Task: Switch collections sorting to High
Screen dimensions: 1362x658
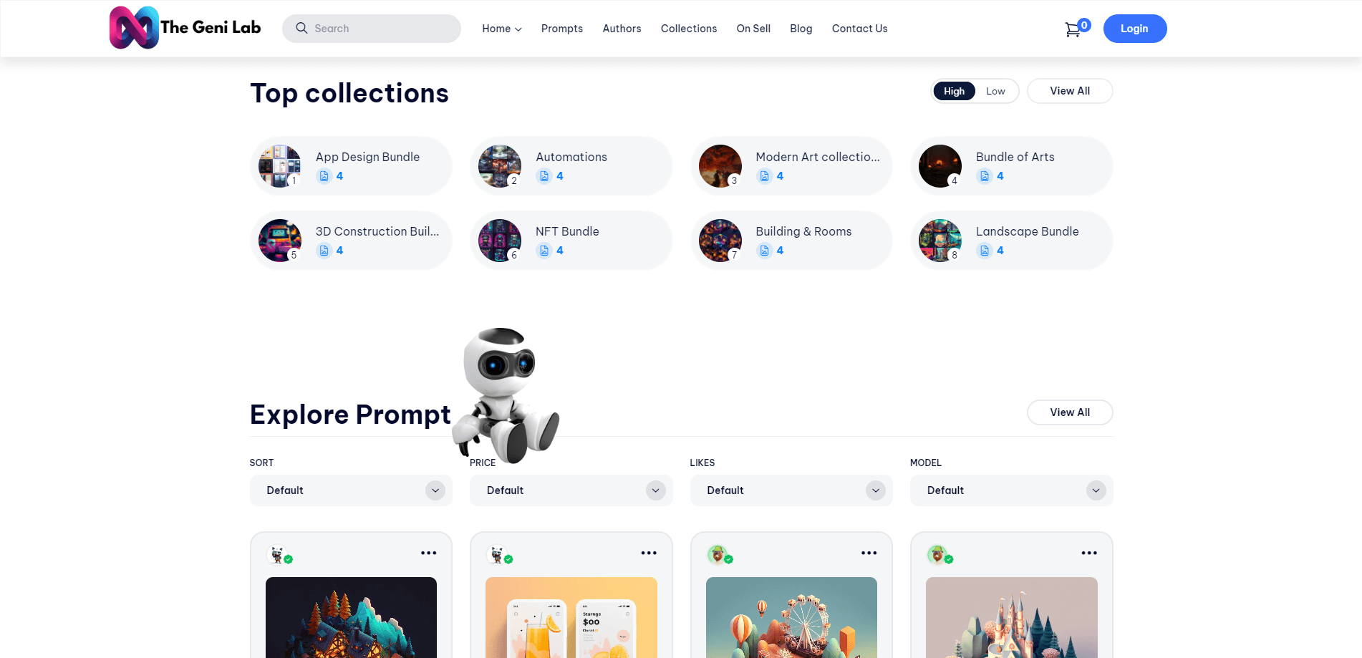Action: [954, 91]
